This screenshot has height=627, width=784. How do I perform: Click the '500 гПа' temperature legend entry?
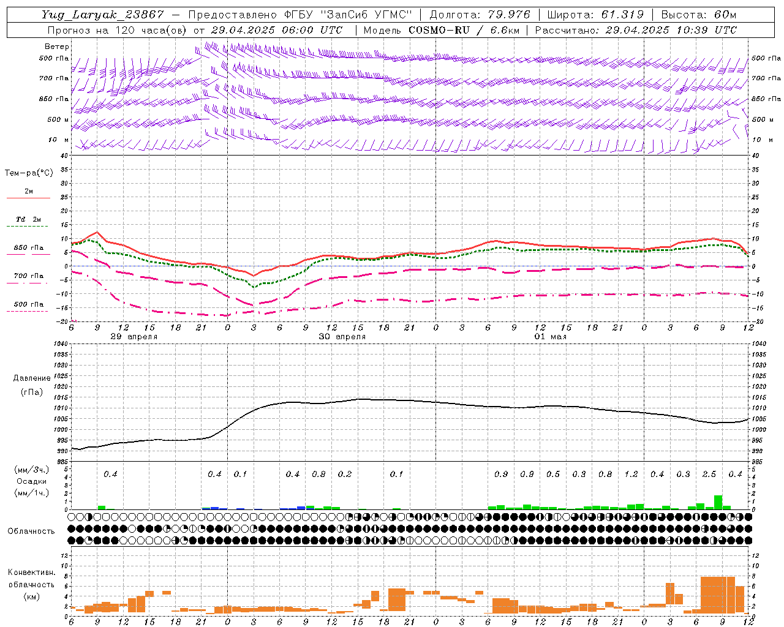pyautogui.click(x=29, y=304)
